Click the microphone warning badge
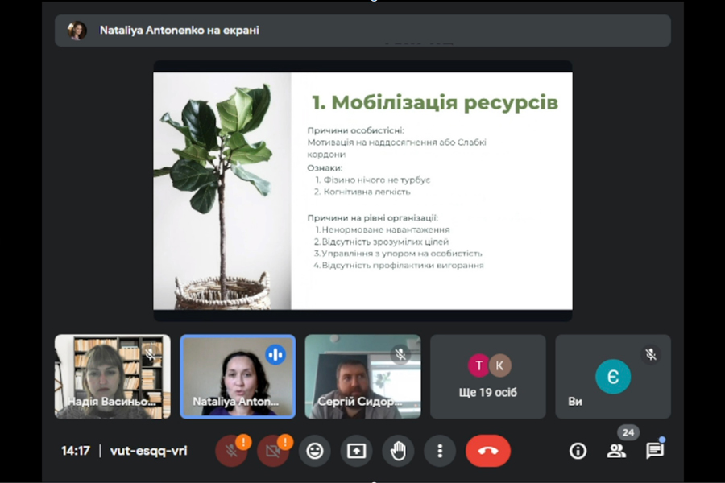 point(243,441)
